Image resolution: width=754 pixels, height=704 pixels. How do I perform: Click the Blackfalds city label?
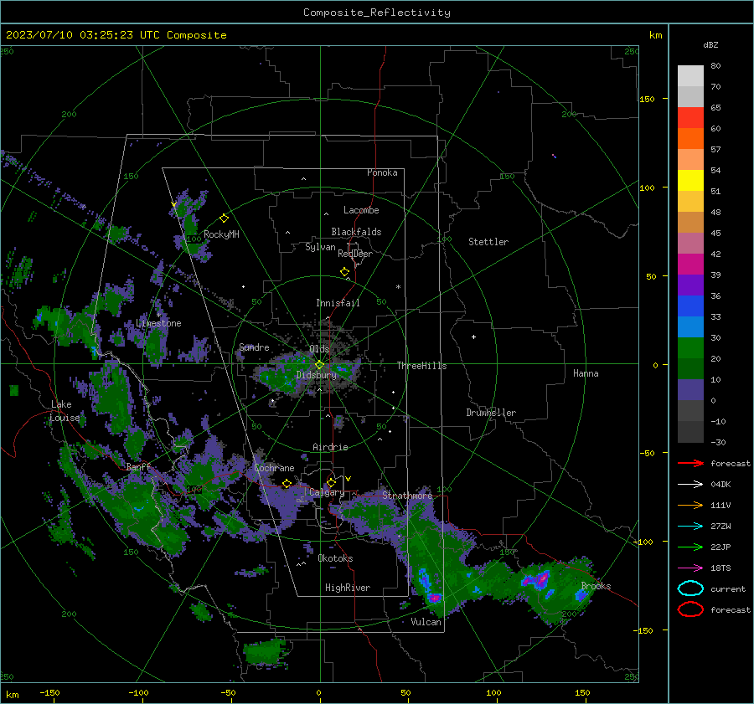coord(356,232)
